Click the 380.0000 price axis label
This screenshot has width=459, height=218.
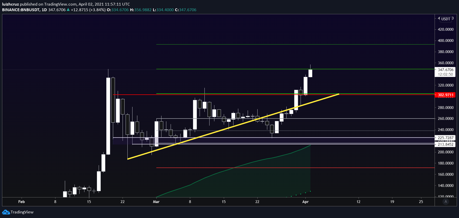446,52
